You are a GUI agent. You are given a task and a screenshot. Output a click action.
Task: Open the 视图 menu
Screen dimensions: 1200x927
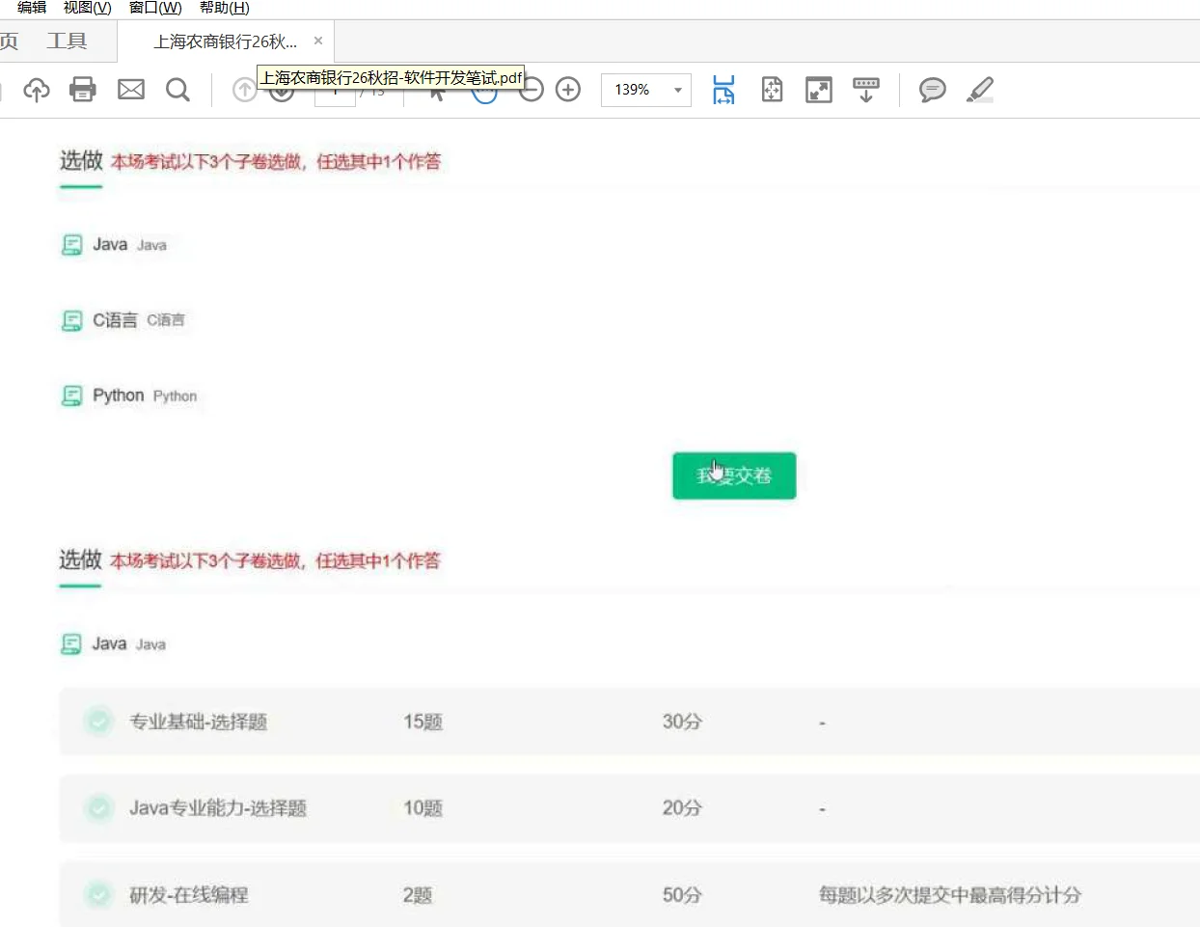pos(86,7)
